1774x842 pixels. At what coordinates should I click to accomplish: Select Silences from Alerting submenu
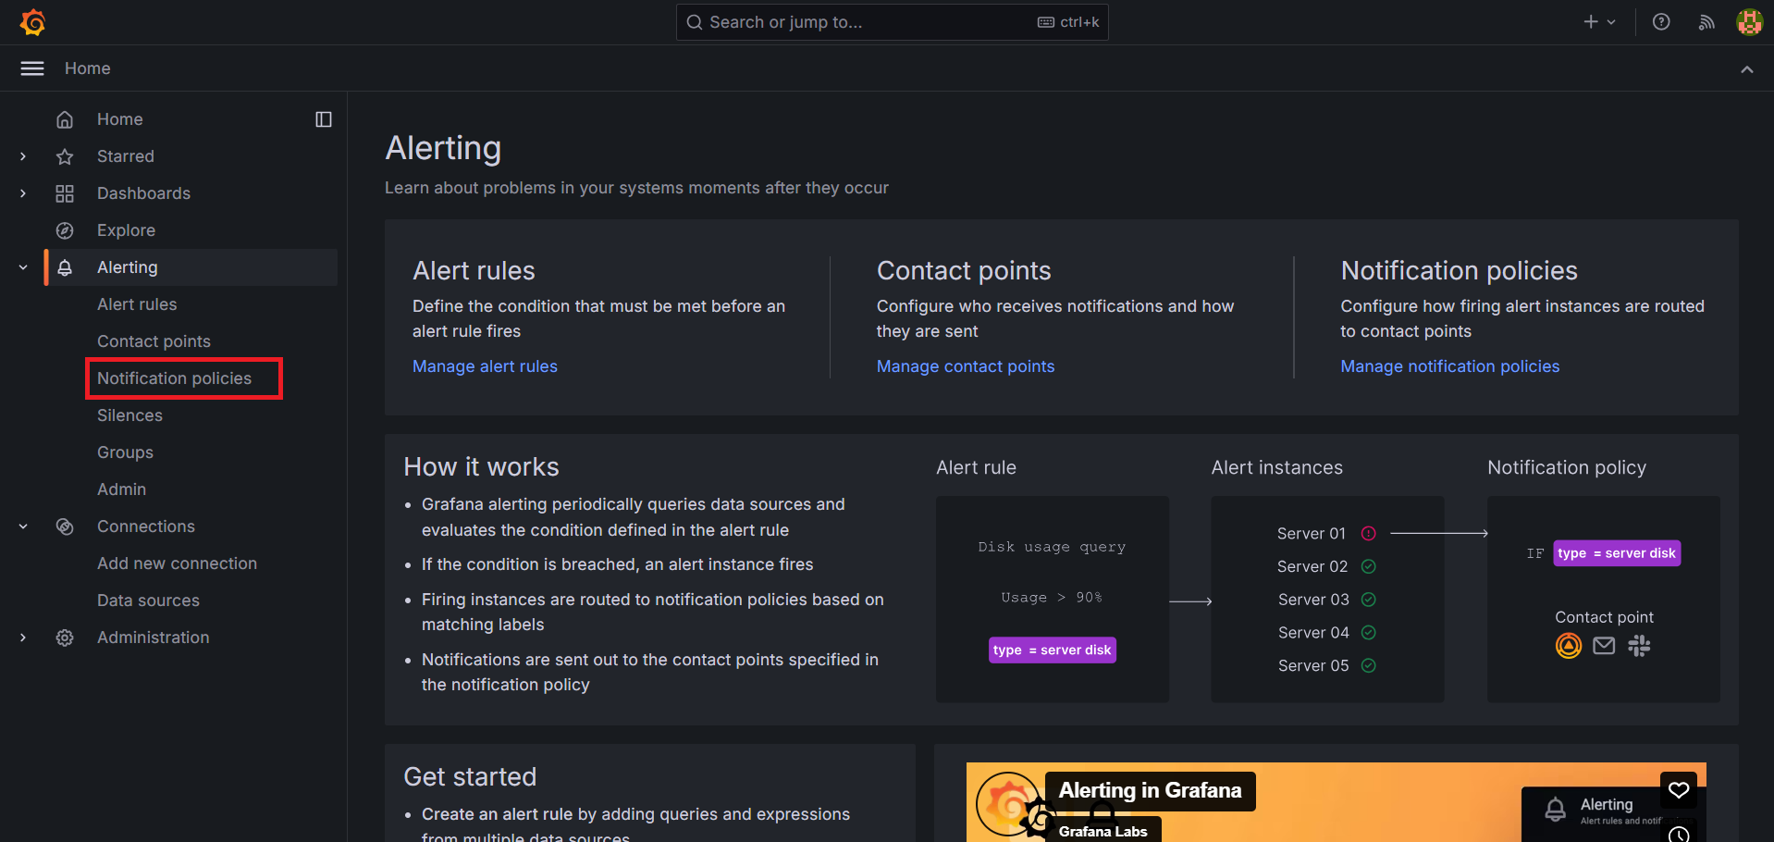click(x=129, y=415)
